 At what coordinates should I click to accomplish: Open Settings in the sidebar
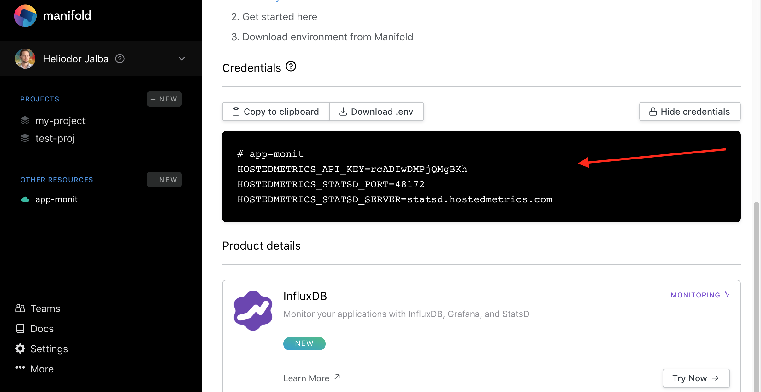click(49, 349)
